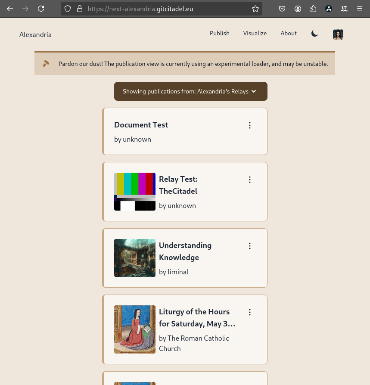
Task: Click the browser forward arrow
Action: (25, 9)
